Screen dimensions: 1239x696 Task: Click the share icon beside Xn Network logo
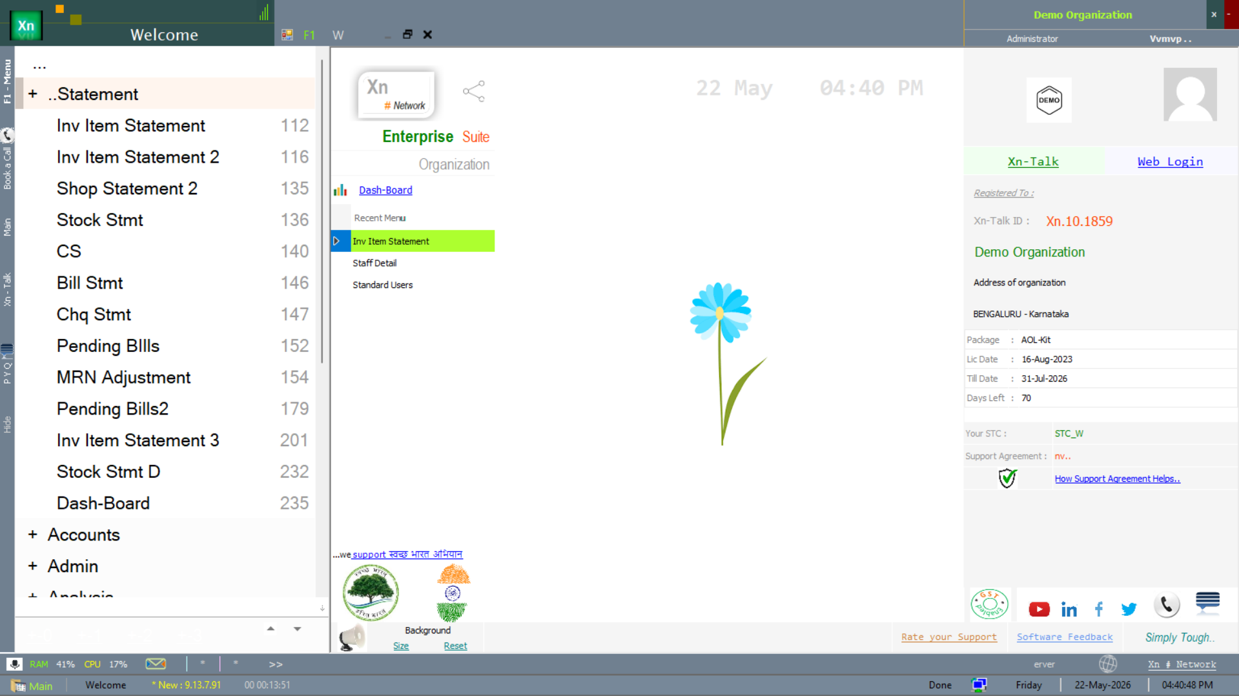point(473,91)
